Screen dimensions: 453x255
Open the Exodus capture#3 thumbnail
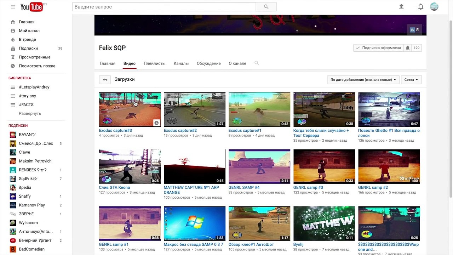tap(130, 109)
